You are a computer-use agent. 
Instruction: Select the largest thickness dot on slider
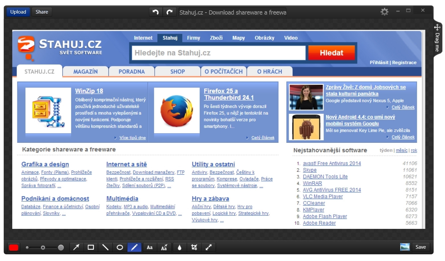click(61, 247)
